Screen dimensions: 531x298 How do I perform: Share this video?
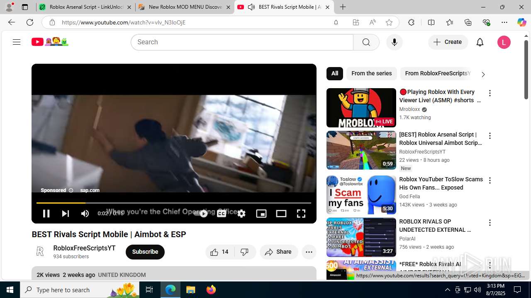coord(279,252)
